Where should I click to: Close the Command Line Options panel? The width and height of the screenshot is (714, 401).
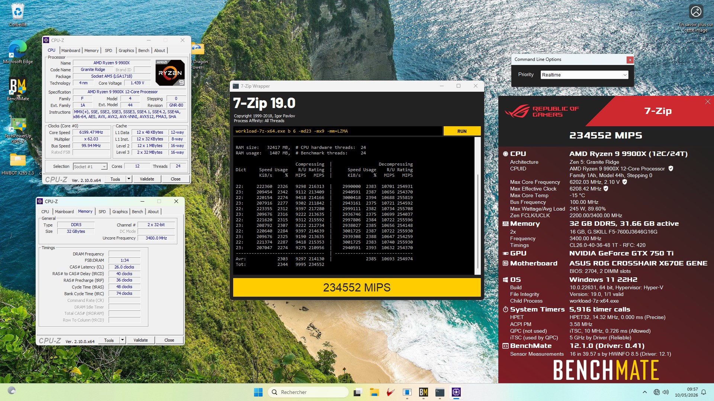coord(630,60)
